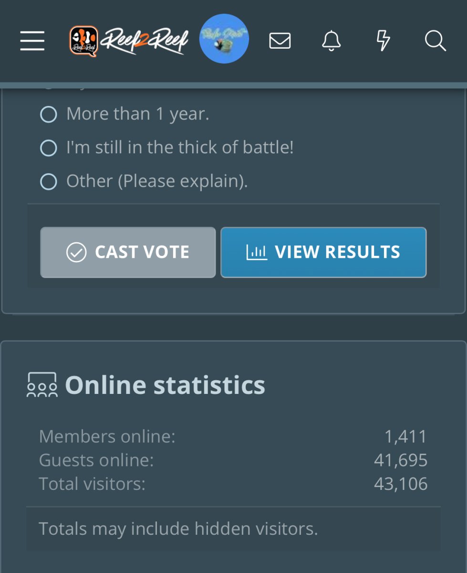
Task: Open the search magnifier icon
Action: [x=435, y=41]
